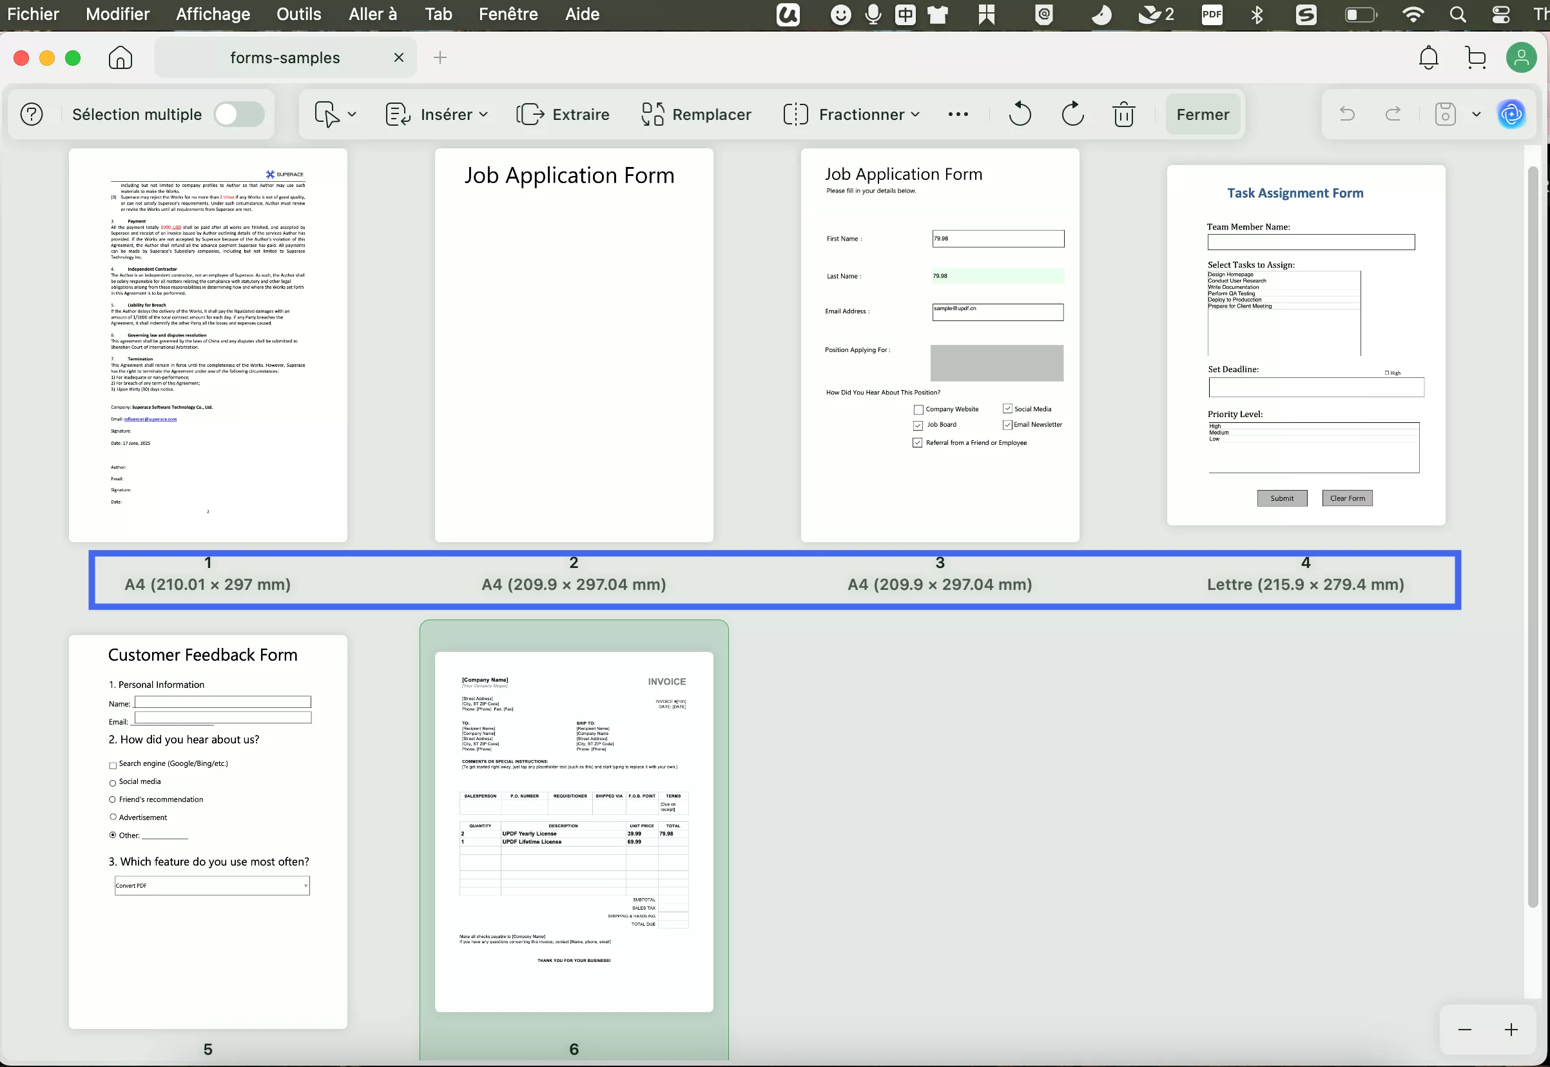Open the Outils menu
This screenshot has height=1067, width=1550.
coord(298,14)
